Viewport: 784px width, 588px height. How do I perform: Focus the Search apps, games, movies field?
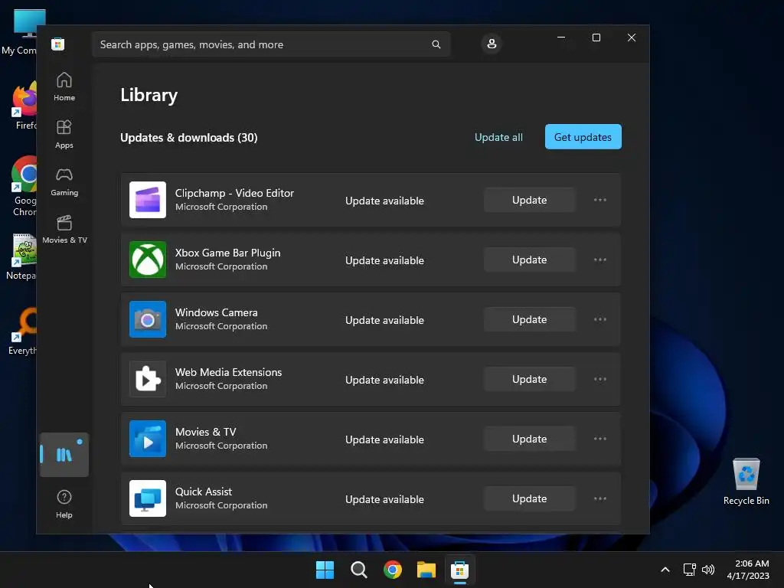tap(271, 44)
